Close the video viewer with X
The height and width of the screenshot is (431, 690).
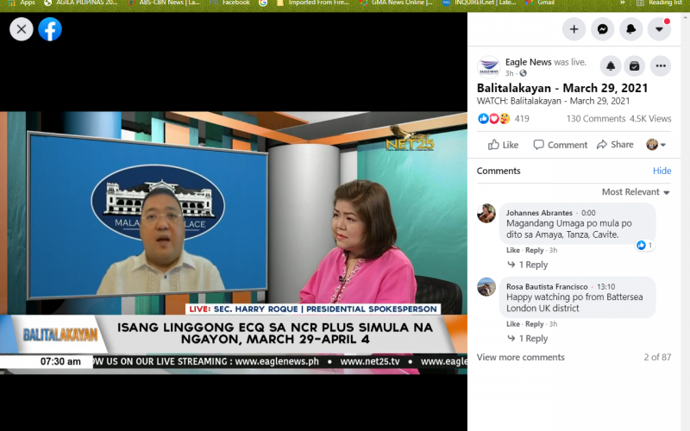pos(22,29)
